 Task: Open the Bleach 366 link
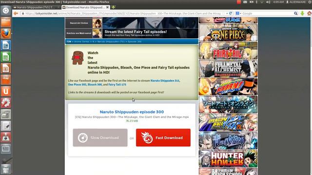(95, 85)
